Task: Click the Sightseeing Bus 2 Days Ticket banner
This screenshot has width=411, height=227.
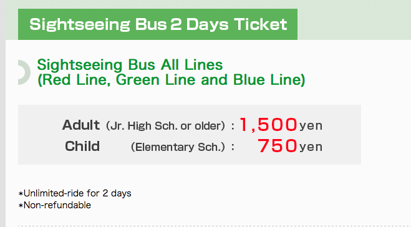Action: (x=158, y=24)
